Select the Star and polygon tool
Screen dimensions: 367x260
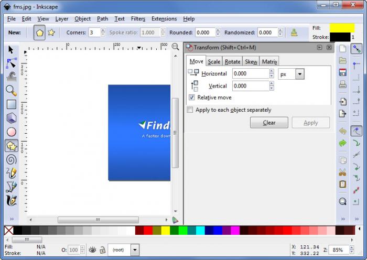click(x=12, y=146)
